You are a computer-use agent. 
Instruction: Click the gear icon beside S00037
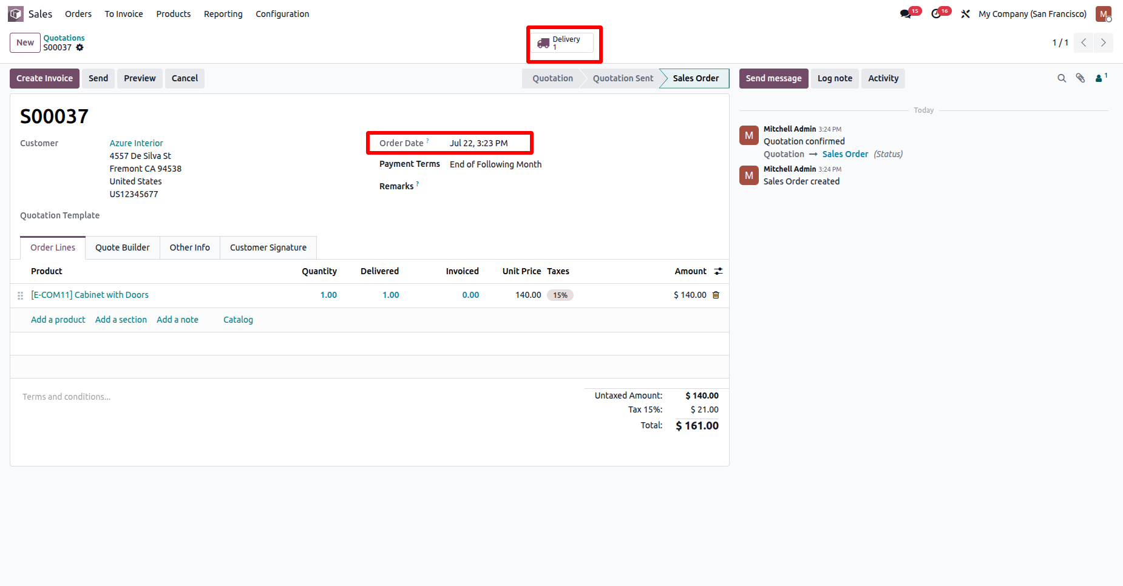[80, 47]
